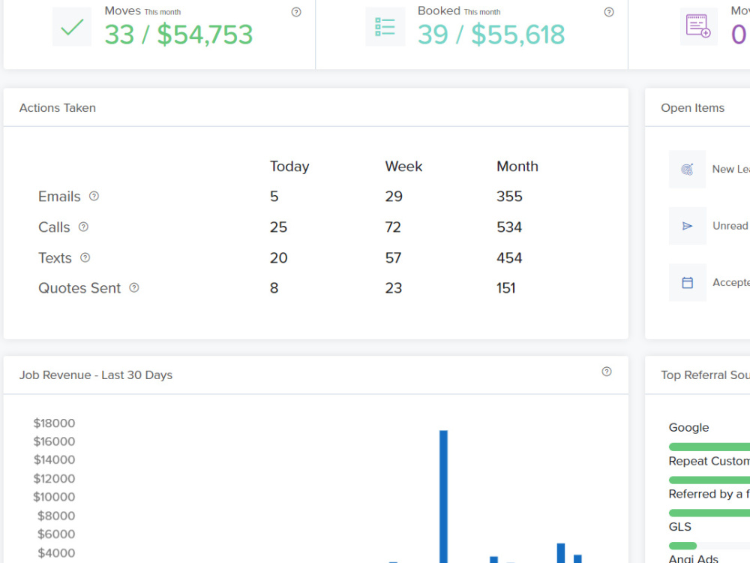Click the GLS referral label
750x563 pixels.
[x=679, y=527]
